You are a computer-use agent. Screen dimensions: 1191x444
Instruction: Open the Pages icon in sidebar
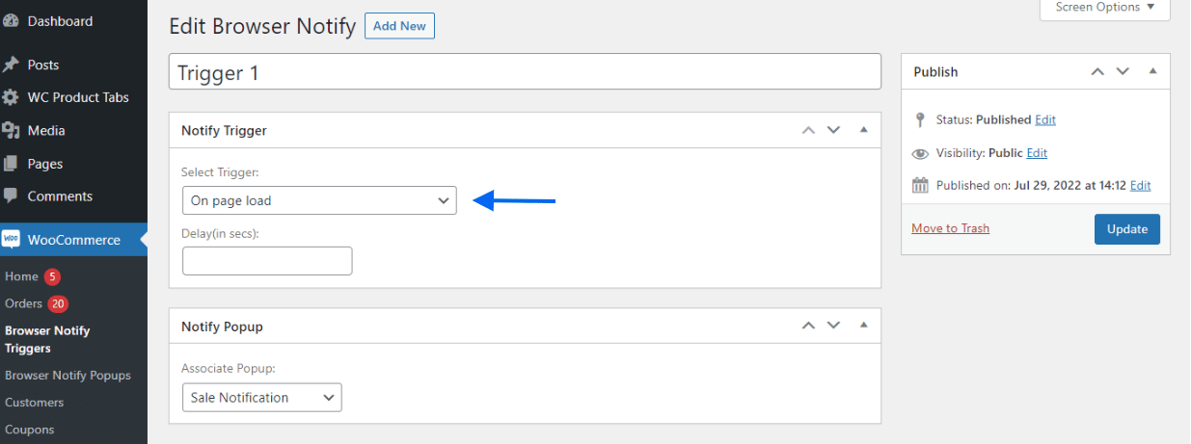[11, 164]
